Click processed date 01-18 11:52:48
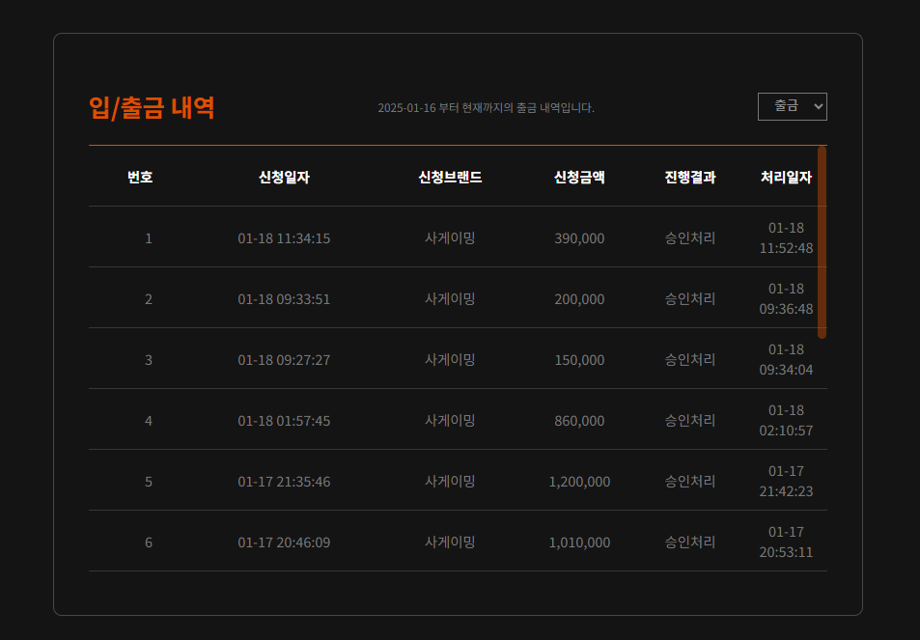 coord(786,237)
